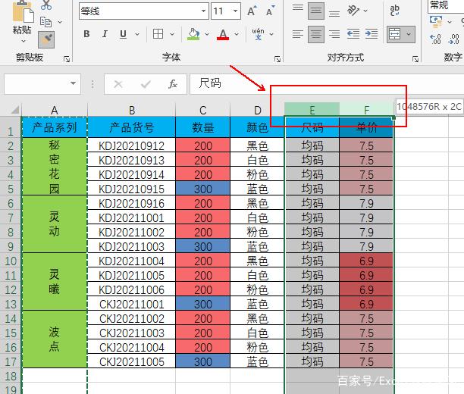The width and height of the screenshot is (464, 394).
Task: Toggle Bold formatting
Action: (86, 34)
